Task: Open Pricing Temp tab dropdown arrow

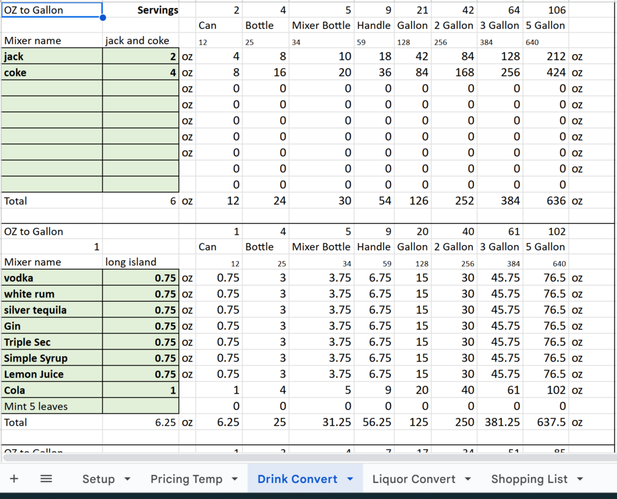Action: click(235, 479)
